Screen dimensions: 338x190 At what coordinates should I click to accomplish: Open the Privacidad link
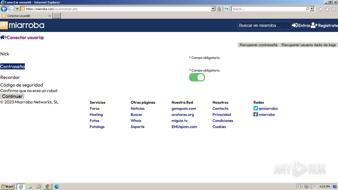(x=222, y=115)
